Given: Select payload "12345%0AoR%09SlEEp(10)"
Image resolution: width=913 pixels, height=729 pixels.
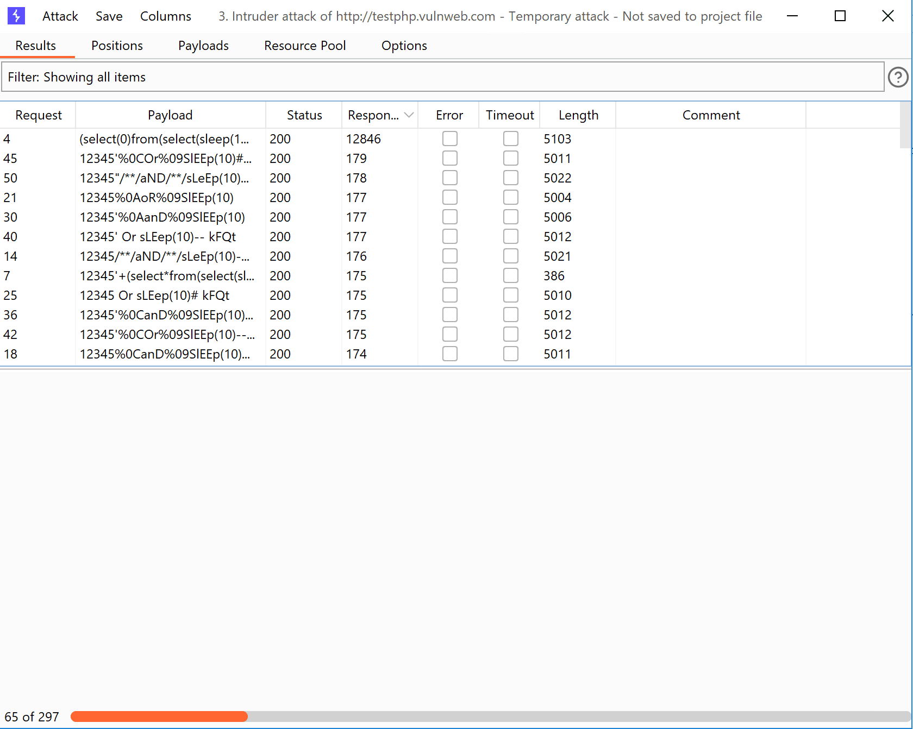Looking at the screenshot, I should click(x=157, y=198).
